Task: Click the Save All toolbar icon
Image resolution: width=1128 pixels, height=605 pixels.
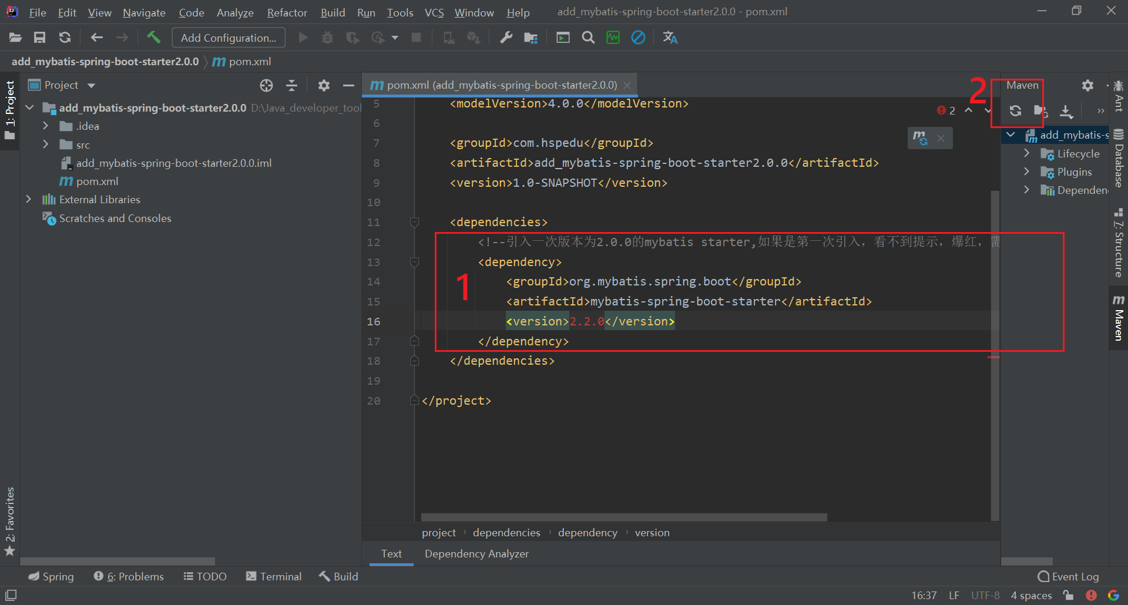Action: pyautogui.click(x=39, y=38)
